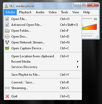Click the network stream computers icon

pos(7,42)
